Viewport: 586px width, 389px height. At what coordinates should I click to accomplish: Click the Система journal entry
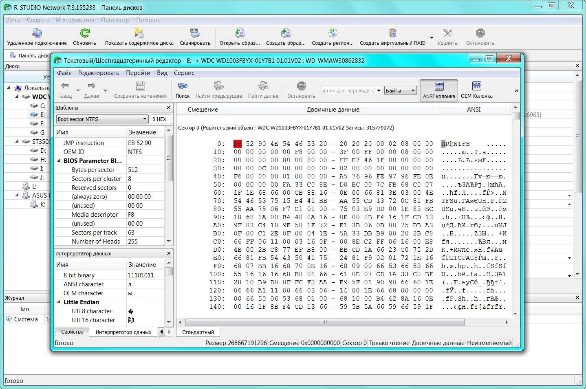(x=26, y=319)
